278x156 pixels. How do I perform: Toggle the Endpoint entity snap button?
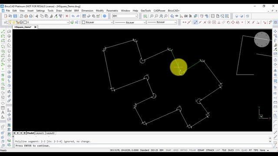coord(195,22)
